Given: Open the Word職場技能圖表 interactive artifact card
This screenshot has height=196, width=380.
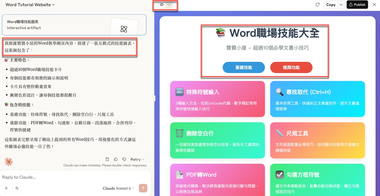Looking at the screenshot, I should (x=74, y=25).
